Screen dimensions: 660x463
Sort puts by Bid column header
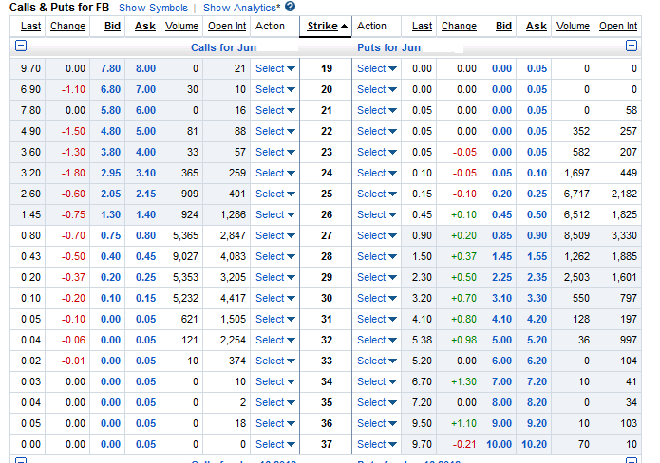point(503,26)
